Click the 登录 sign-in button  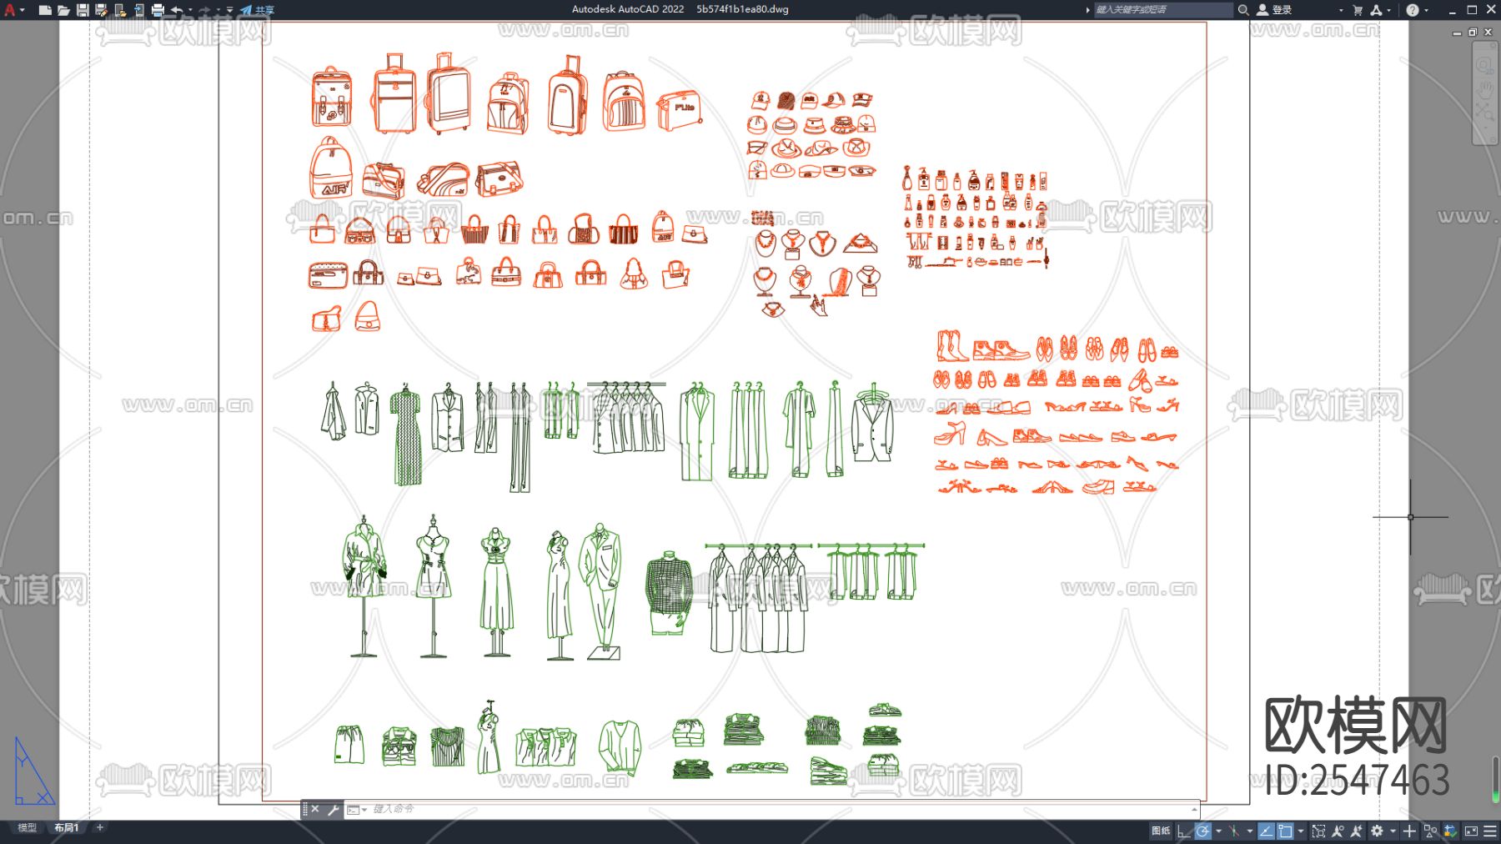point(1274,10)
